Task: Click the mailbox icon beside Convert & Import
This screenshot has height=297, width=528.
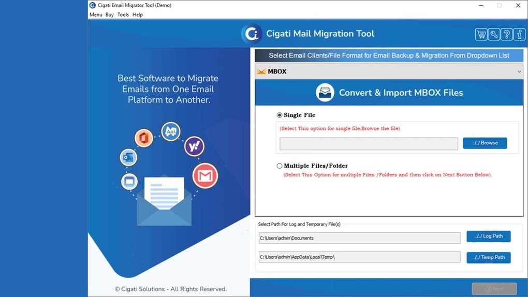Action: click(x=325, y=92)
